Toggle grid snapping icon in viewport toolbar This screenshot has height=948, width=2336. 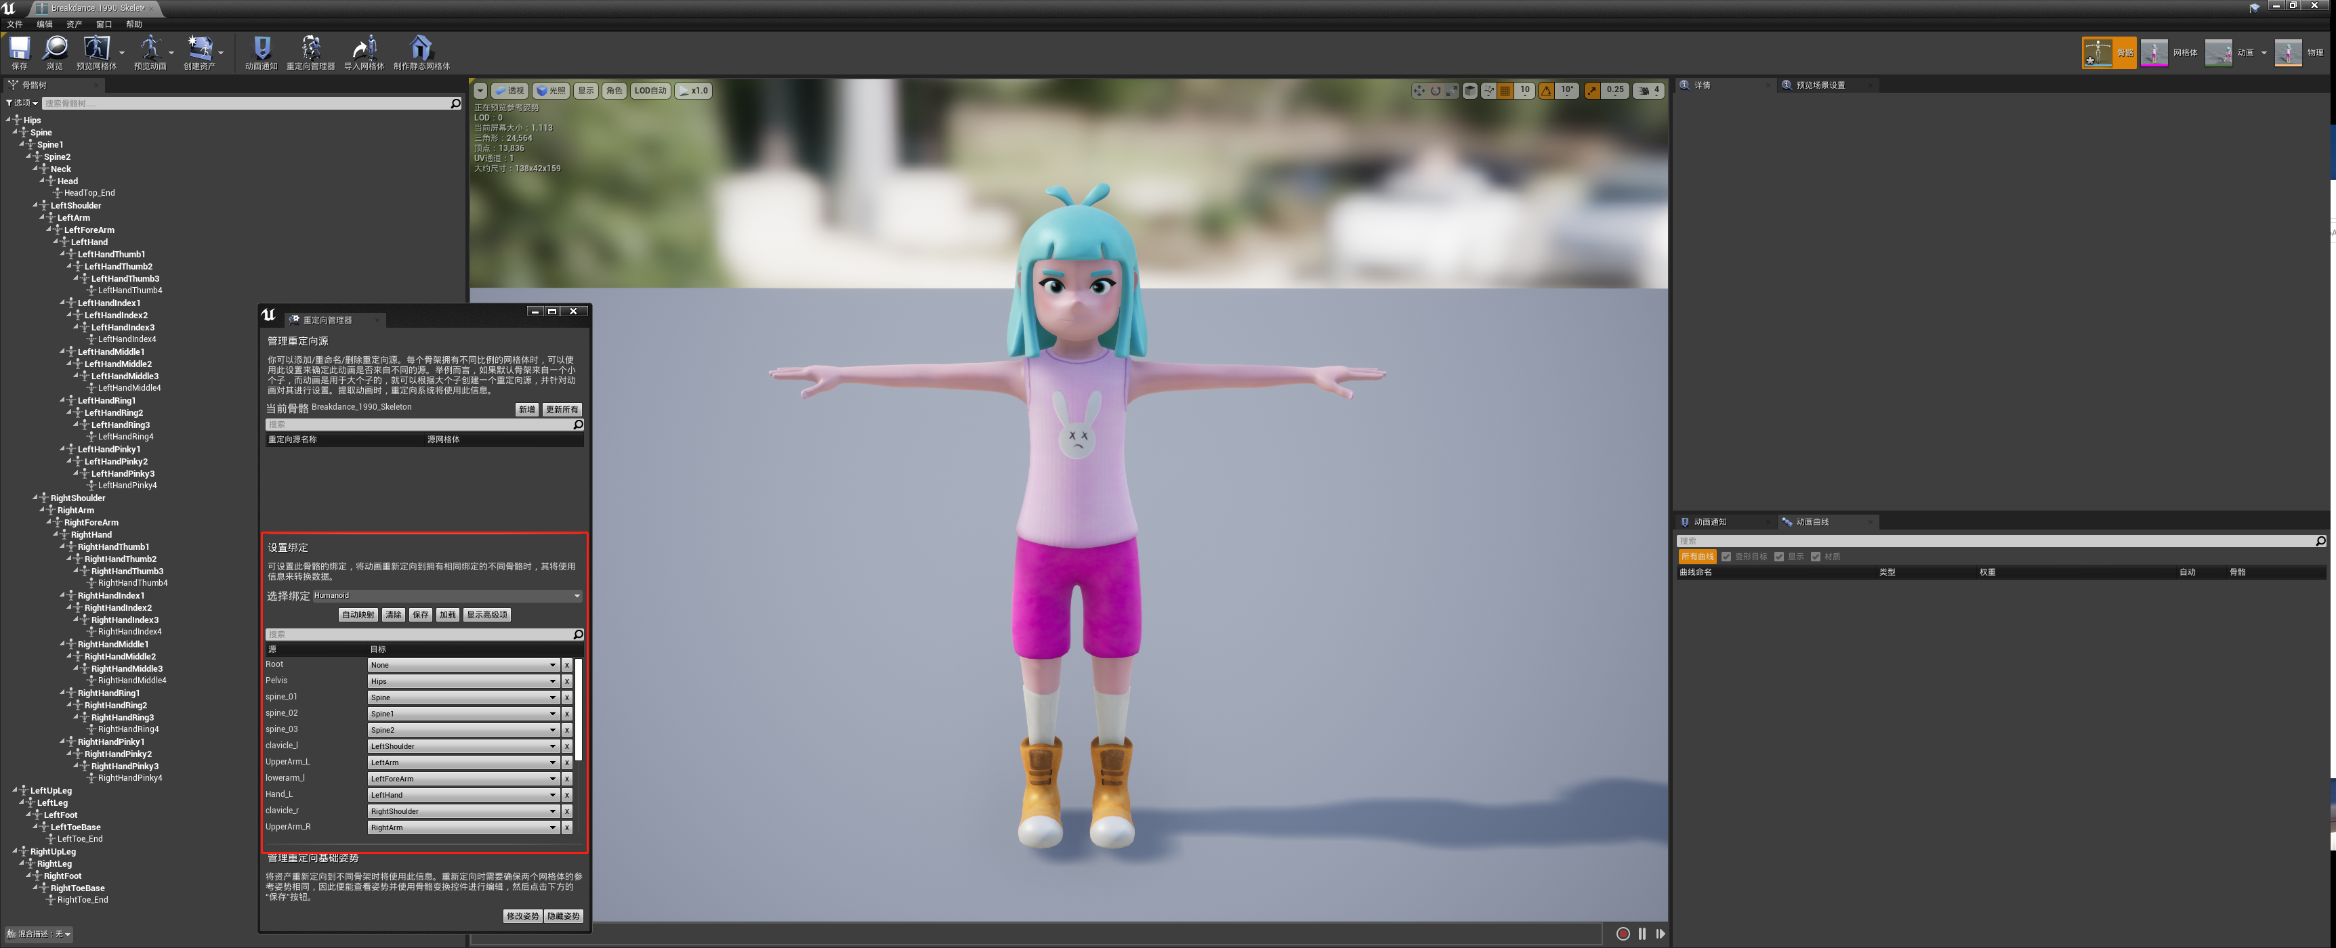(1505, 91)
